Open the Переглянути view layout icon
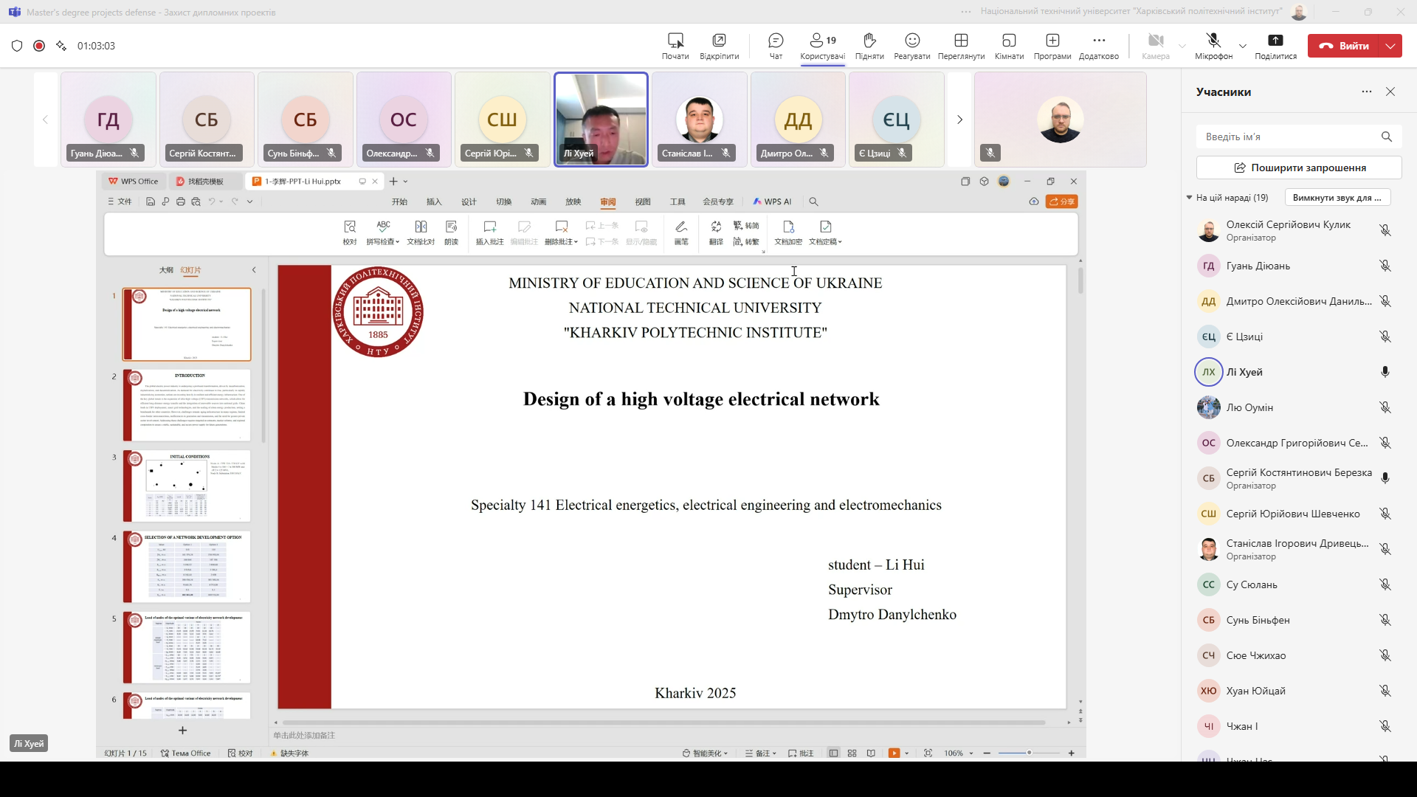1417x797 pixels. click(961, 41)
